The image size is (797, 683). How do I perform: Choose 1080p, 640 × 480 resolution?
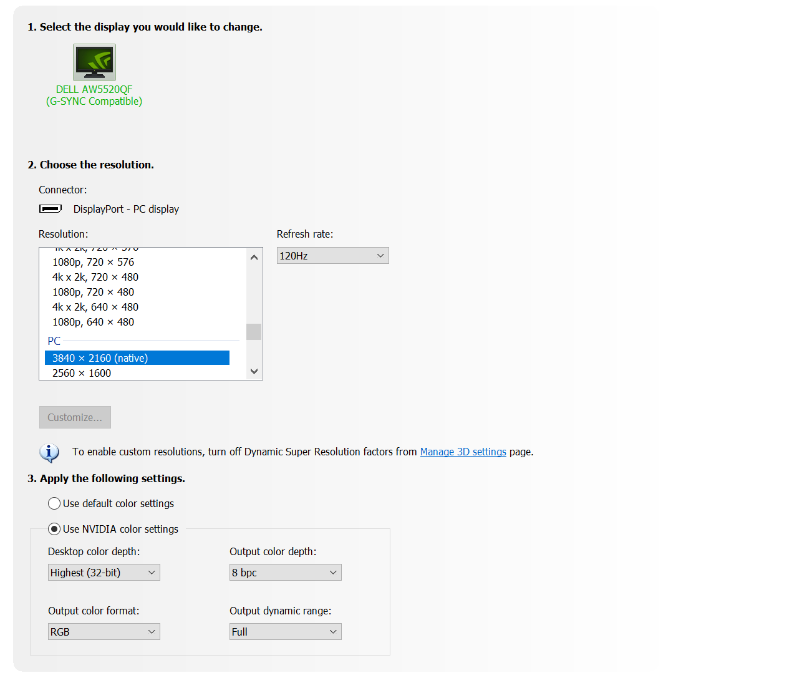[94, 322]
